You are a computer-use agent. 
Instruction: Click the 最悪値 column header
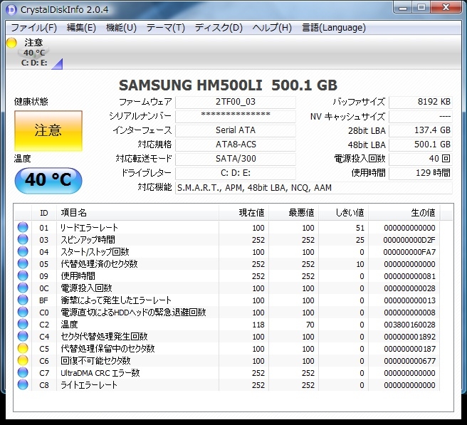click(x=294, y=213)
